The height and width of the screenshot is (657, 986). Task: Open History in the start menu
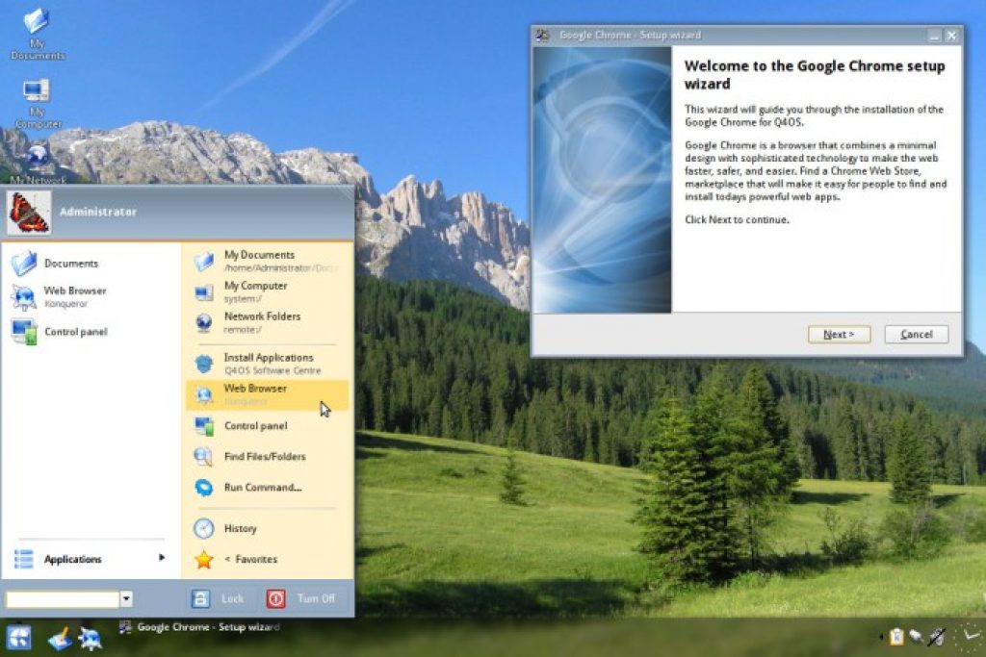pyautogui.click(x=268, y=528)
